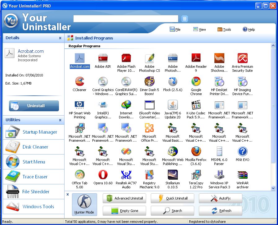Open the File menu
The width and height of the screenshot is (278, 225).
[x=175, y=30]
